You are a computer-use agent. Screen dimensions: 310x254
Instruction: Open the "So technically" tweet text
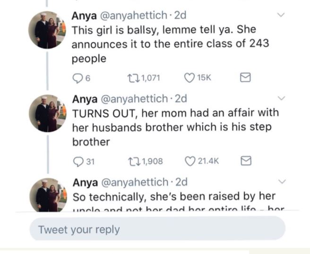click(173, 196)
